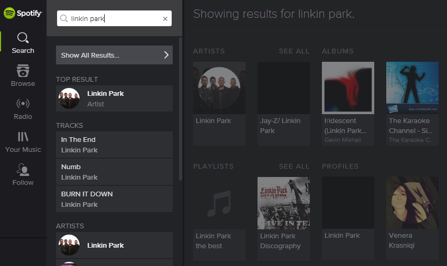
Task: Open Linkin Park Discography playlist cover
Action: (x=284, y=203)
